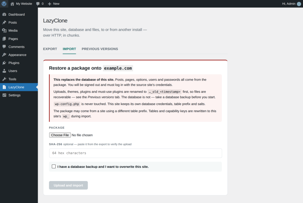This screenshot has height=203, width=303.
Task: Open Media library menu item
Action: 19,30
